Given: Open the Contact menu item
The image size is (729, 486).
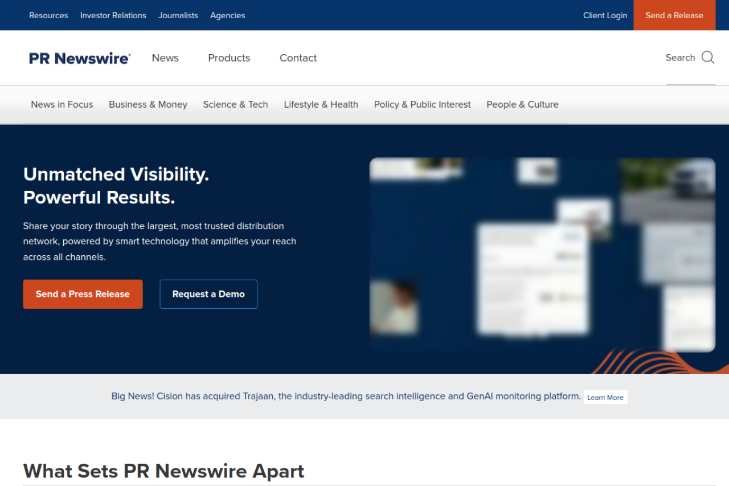Looking at the screenshot, I should coord(298,58).
